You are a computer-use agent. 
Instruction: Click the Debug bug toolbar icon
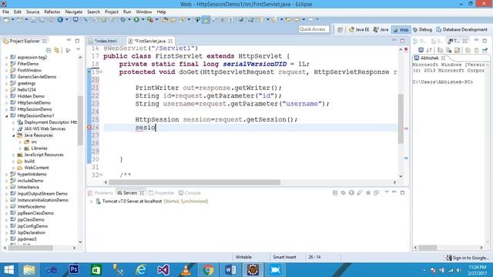pos(122,20)
